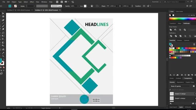Switch Libraries panel to grid view
This screenshot has width=196, height=110.
tap(194, 86)
